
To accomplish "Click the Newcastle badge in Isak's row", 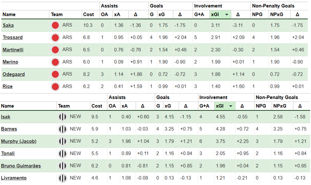I will click(62, 117).
